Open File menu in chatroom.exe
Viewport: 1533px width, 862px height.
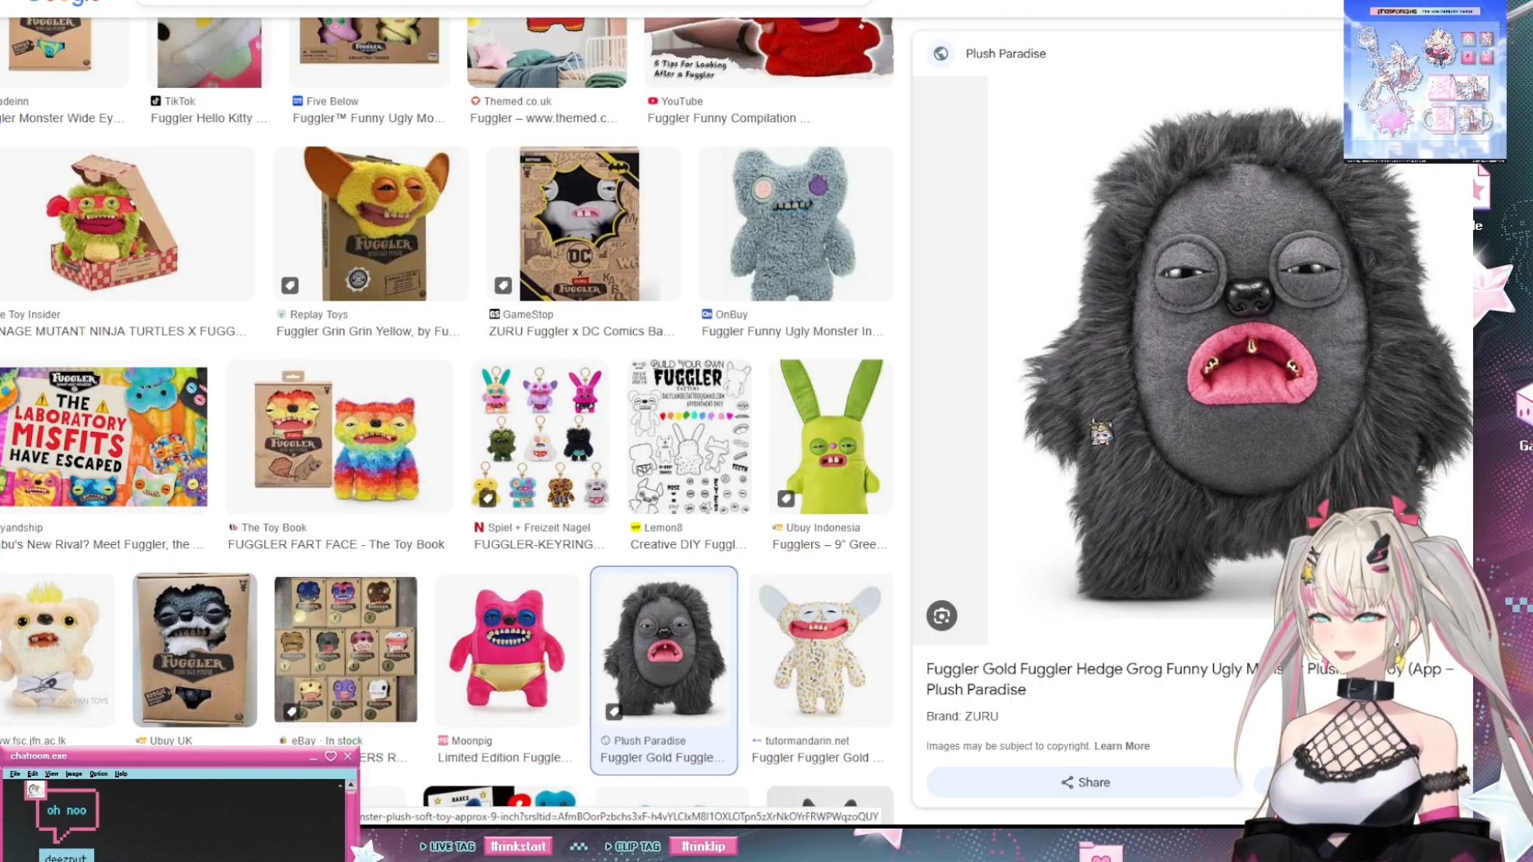pos(15,773)
